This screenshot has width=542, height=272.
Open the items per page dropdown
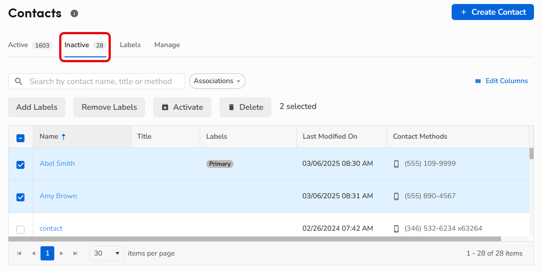pos(107,253)
